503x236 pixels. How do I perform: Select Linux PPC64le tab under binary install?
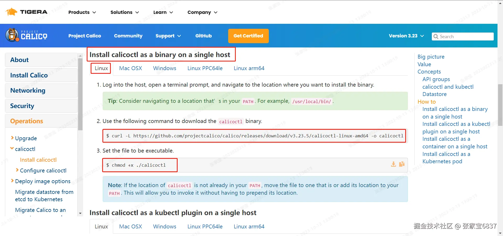205,68
